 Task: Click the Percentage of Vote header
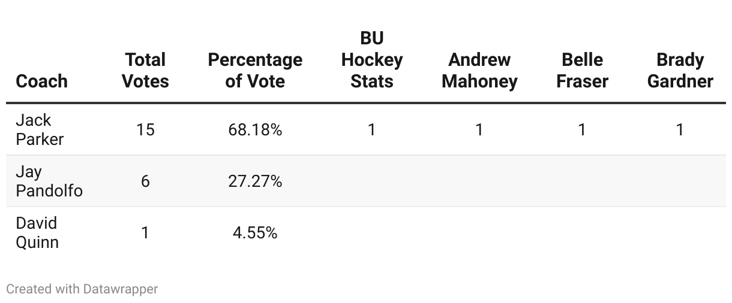point(255,70)
